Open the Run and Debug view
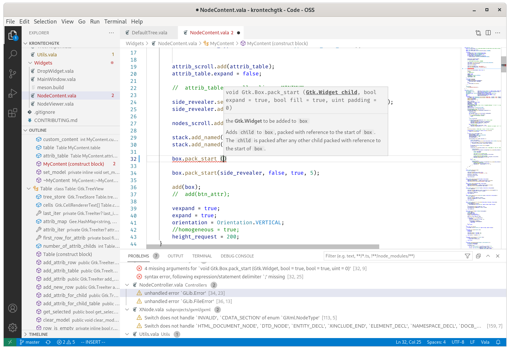The width and height of the screenshot is (510, 350). pyautogui.click(x=13, y=93)
